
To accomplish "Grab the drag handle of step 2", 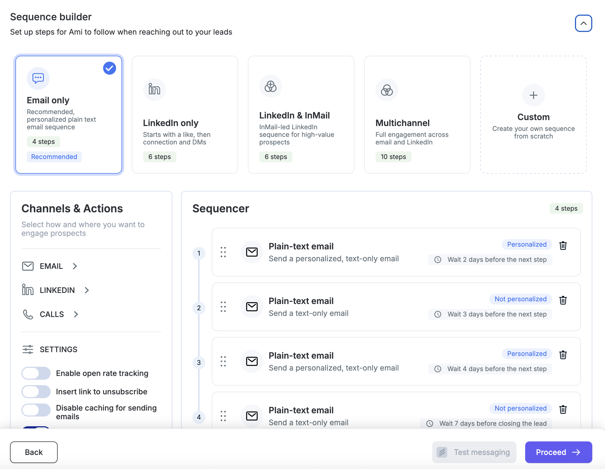I will tap(223, 307).
